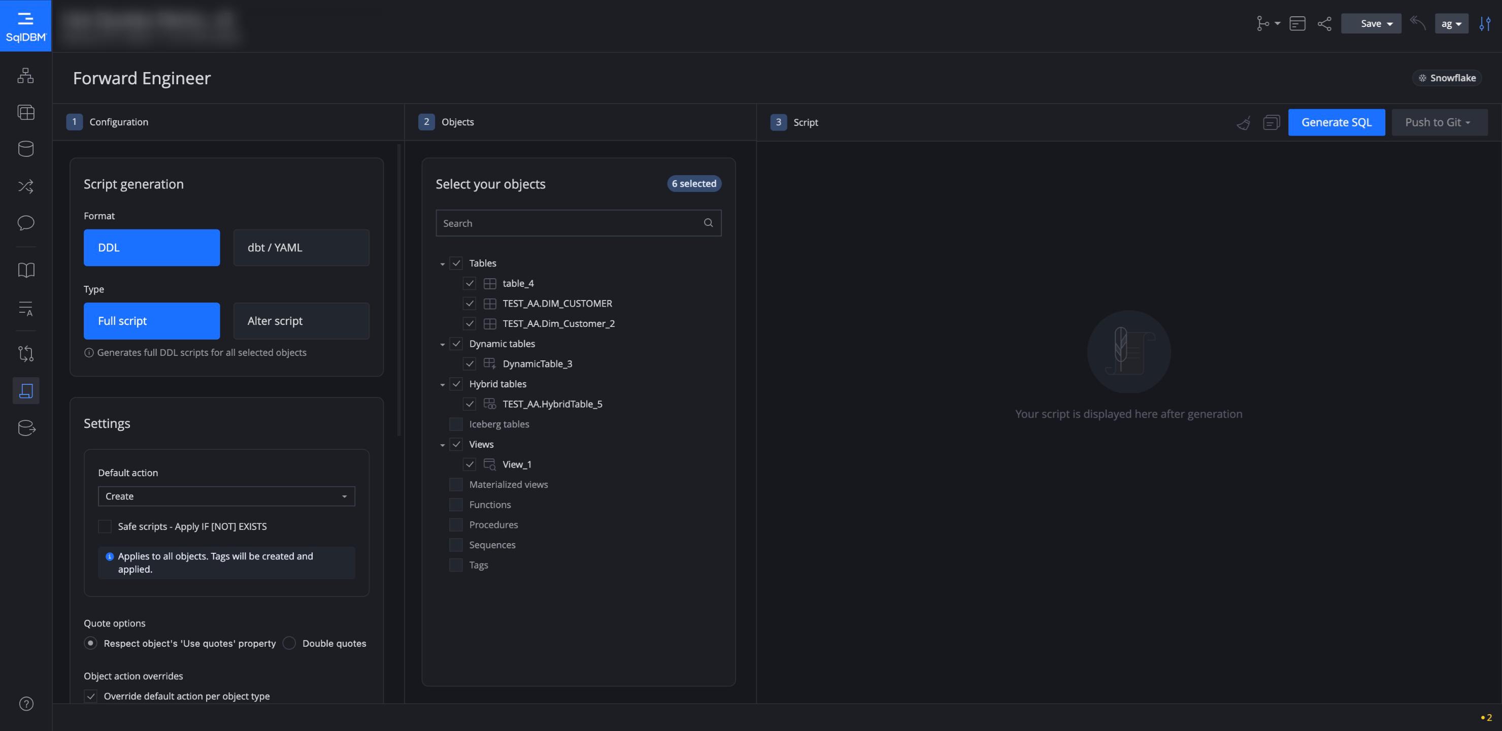Open the table grid view sidebar icon

(26, 112)
